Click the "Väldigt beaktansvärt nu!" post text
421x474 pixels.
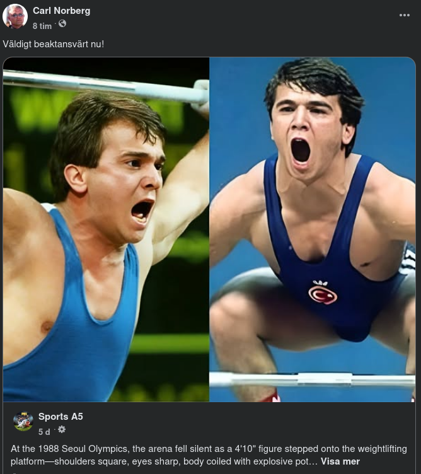click(x=53, y=44)
